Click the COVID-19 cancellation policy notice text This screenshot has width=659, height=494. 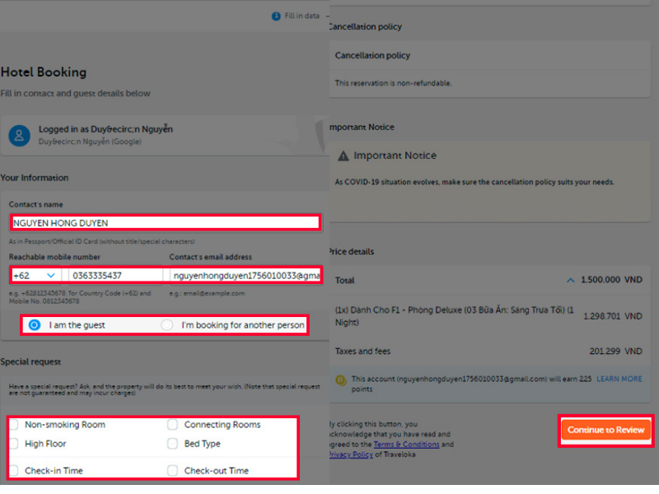(474, 182)
